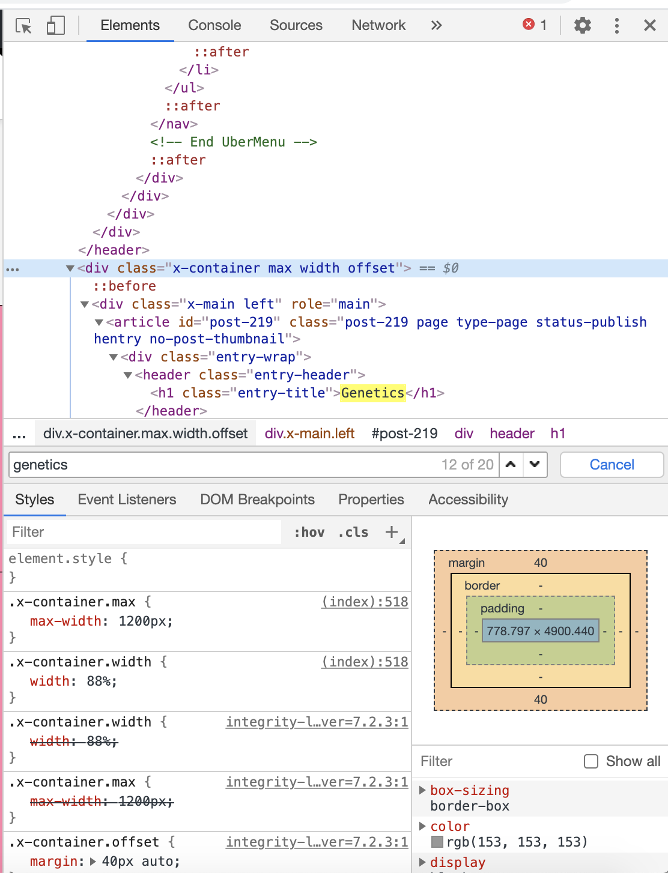Select div.x-main.left breadcrumb

pos(309,433)
